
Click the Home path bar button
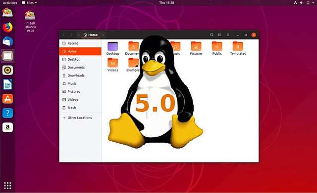point(91,35)
